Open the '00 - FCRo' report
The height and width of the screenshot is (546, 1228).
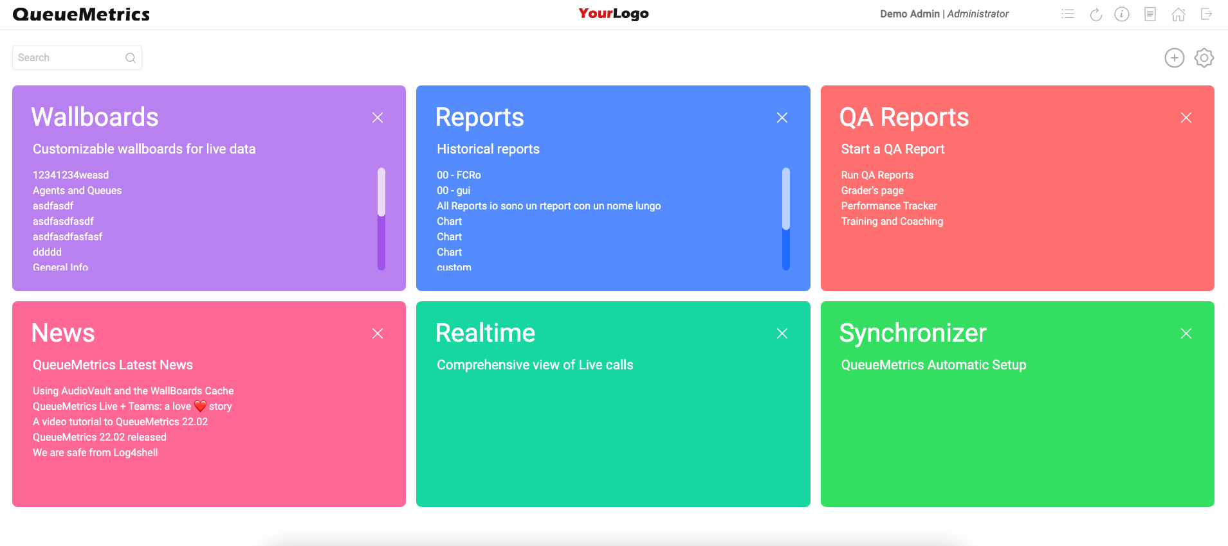coord(459,175)
